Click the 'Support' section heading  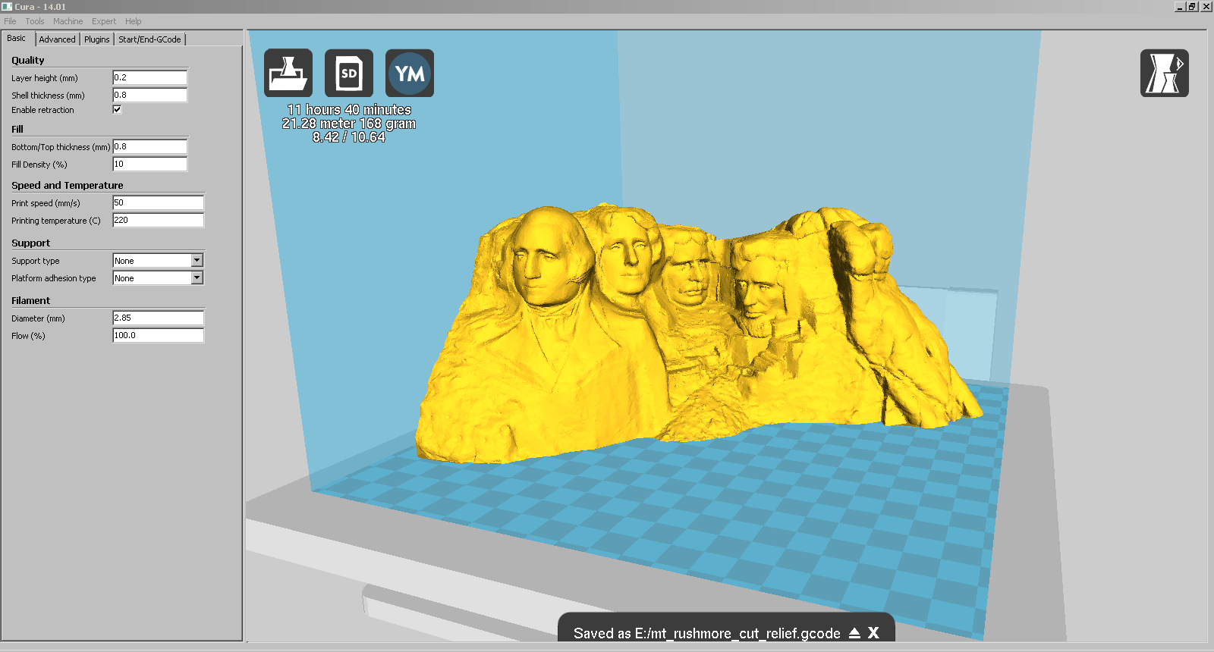coord(31,243)
